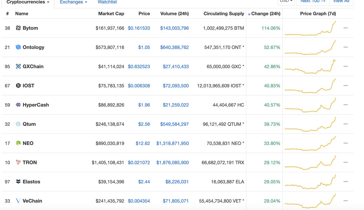
Task: Click the Price Graph (7d) column header
Action: coord(318,14)
